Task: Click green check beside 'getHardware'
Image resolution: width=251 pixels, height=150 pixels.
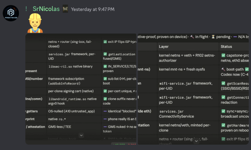Action: coord(223,125)
